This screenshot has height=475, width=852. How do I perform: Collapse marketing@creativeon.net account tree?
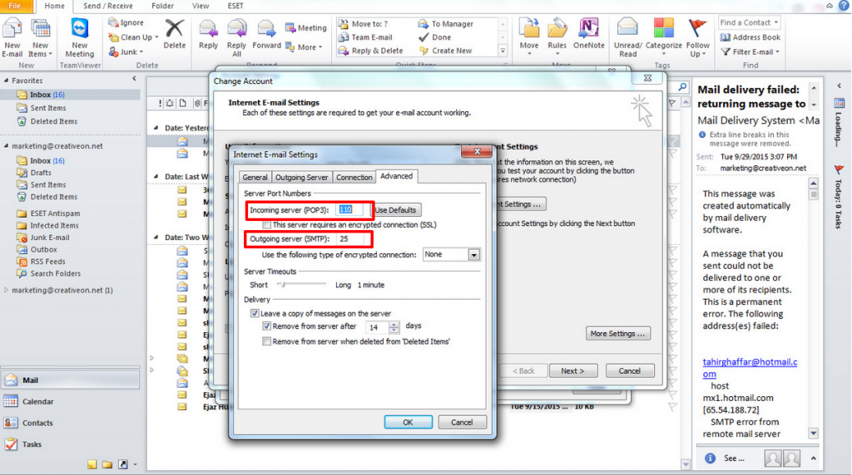point(7,146)
